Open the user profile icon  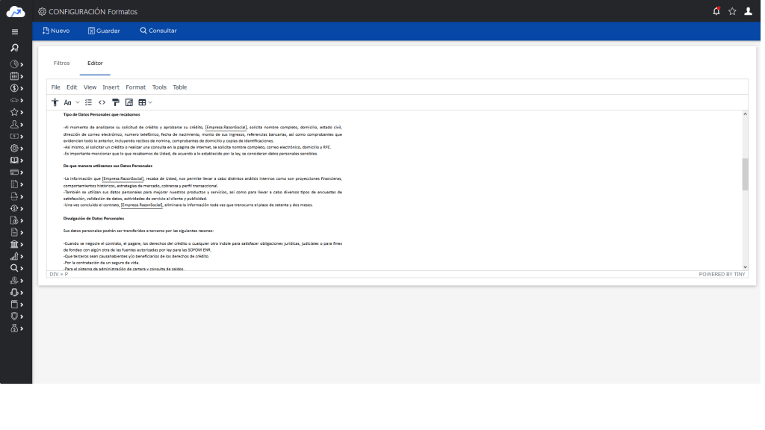(x=748, y=11)
